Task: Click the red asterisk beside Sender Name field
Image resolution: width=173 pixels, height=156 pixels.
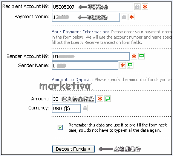Action: (x=122, y=66)
